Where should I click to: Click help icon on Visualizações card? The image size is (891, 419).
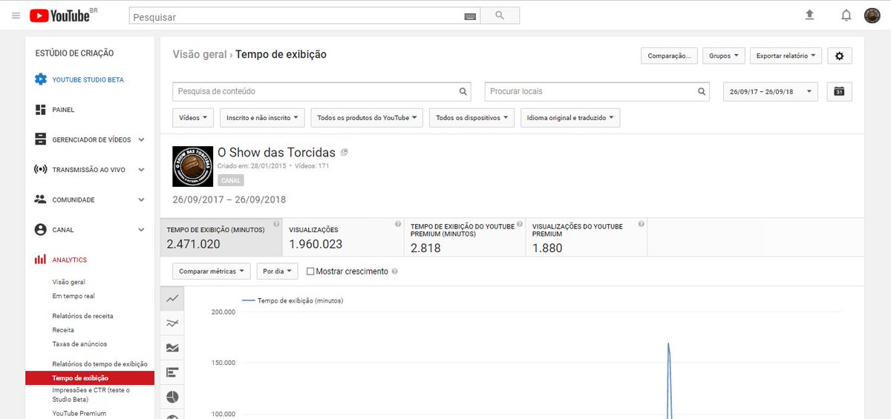[398, 224]
